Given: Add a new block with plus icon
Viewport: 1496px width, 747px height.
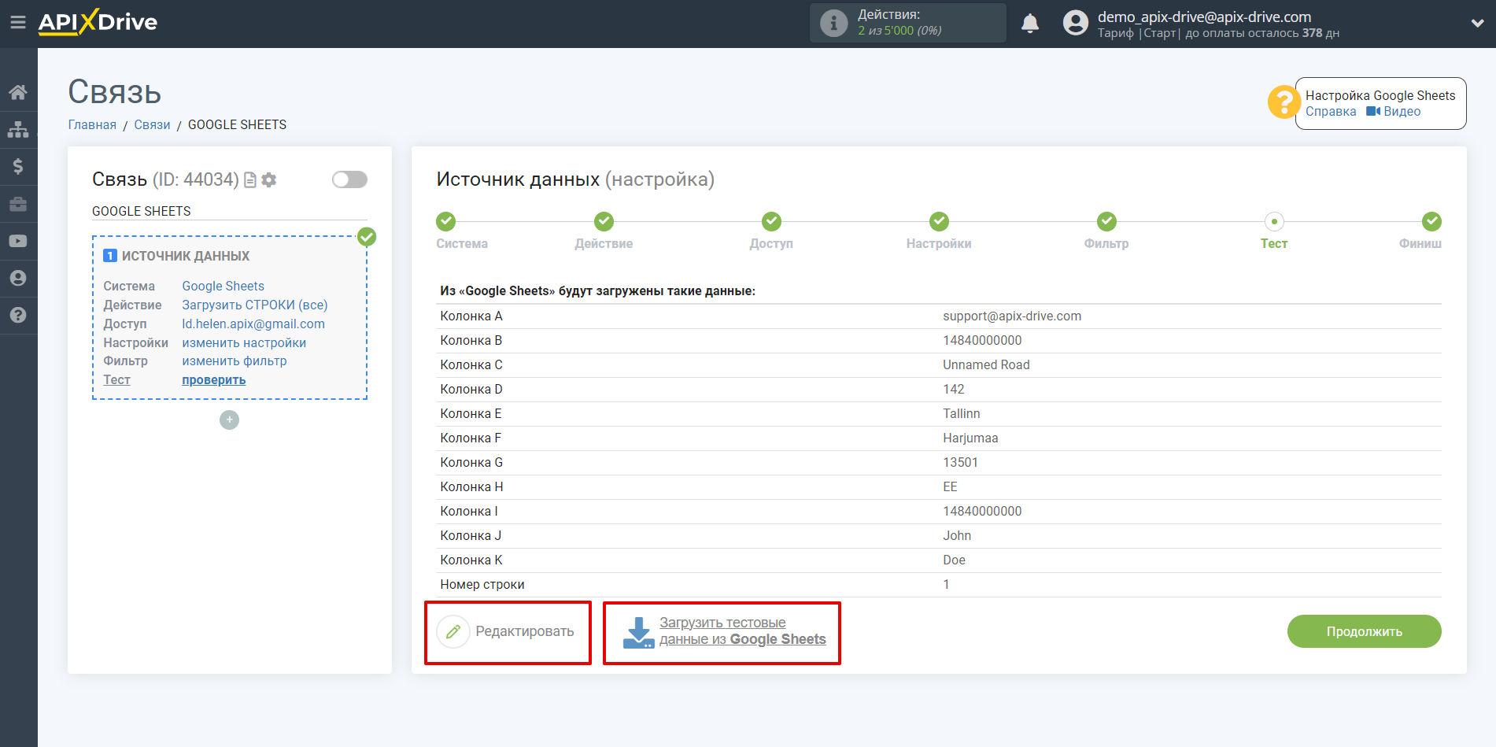Looking at the screenshot, I should (229, 420).
